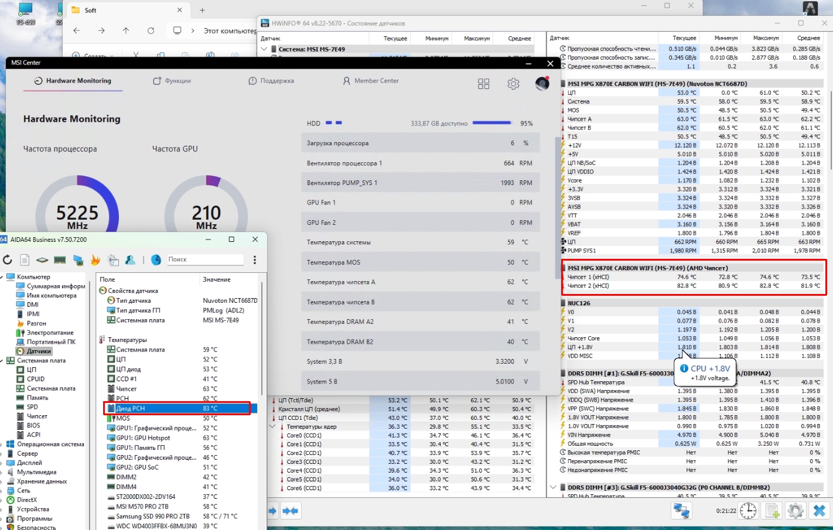
Task: Click the AIDA64 refresh toolbar icon
Action: point(7,259)
